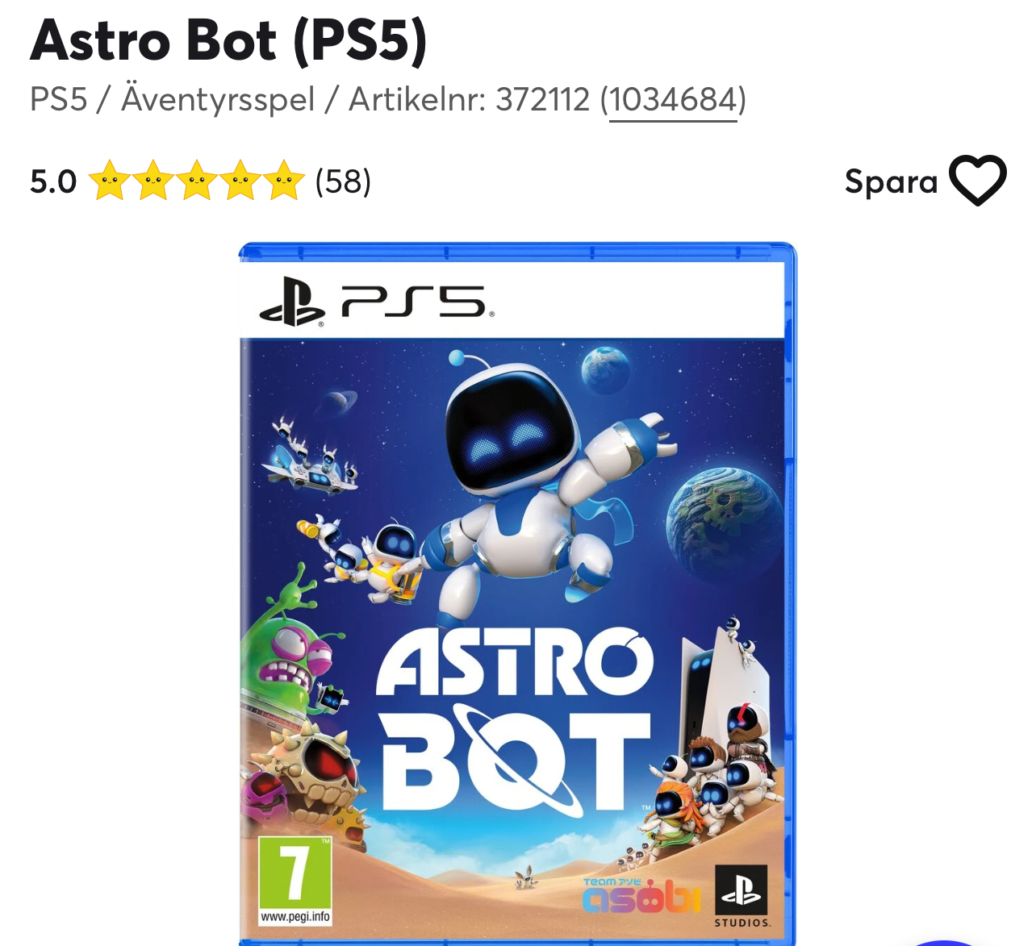This screenshot has height=946, width=1036.
Task: Click the www.pegi.info text on cover
Action: pyautogui.click(x=295, y=917)
